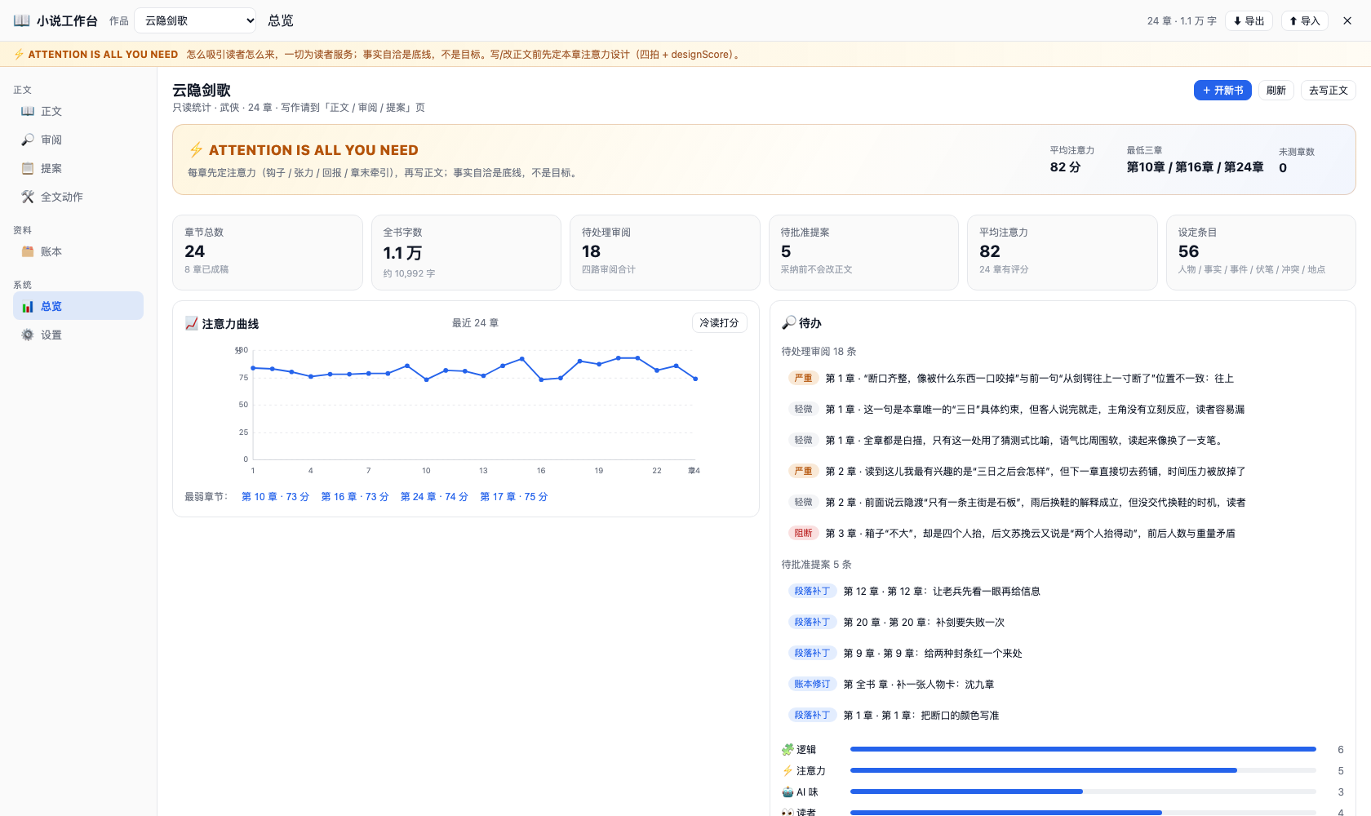
Task: Close the workbench with the X button
Action: pos(1347,20)
